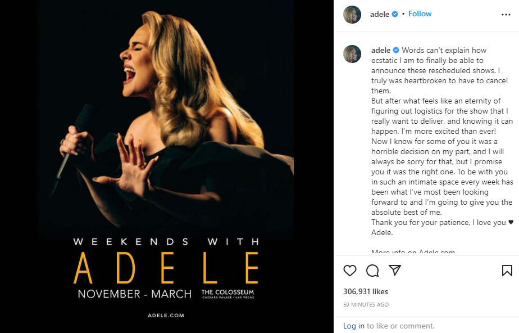This screenshot has width=519, height=333.
Task: Click the 'ADELE.COM' text on the poster
Action: [166, 316]
